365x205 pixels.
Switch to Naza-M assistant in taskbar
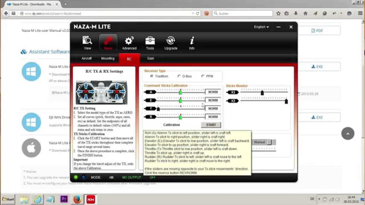coord(91,199)
